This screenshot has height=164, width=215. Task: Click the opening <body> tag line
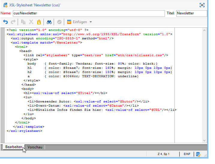27,89
